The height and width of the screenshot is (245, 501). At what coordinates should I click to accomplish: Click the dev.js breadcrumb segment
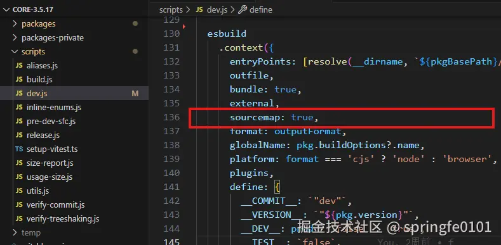coord(217,10)
